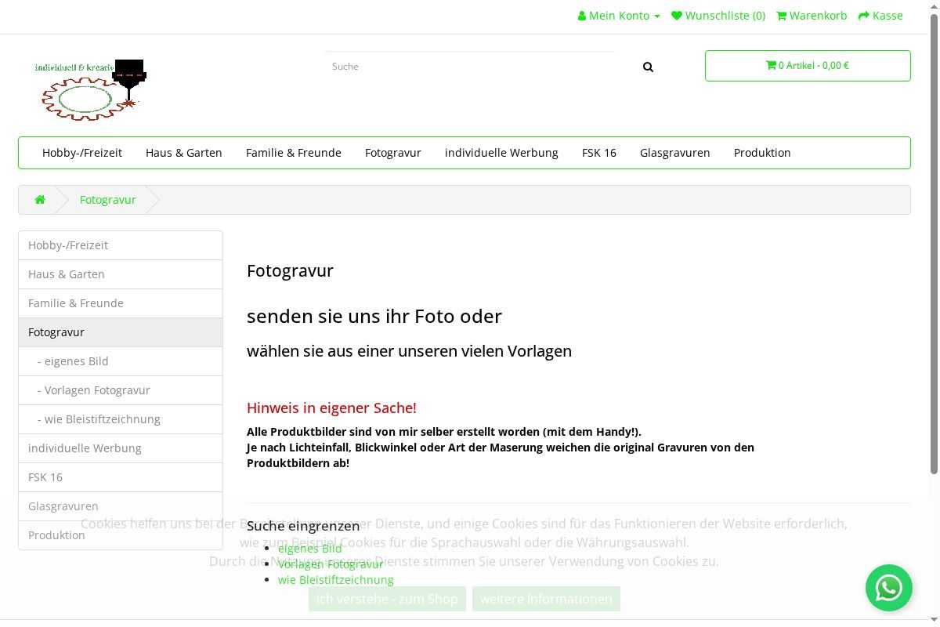
Task: Open individuelle Werbung top menu item
Action: click(x=501, y=153)
